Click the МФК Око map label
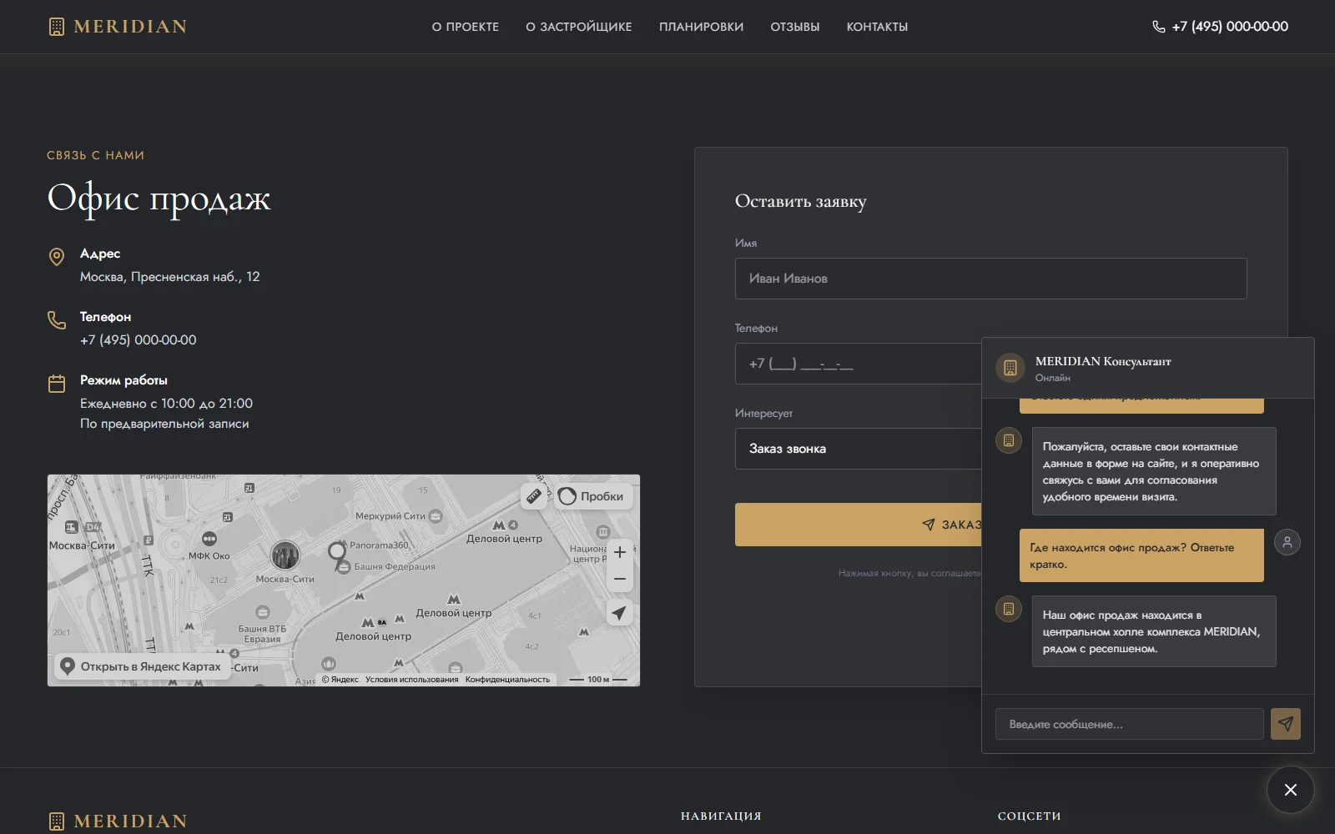 209,555
